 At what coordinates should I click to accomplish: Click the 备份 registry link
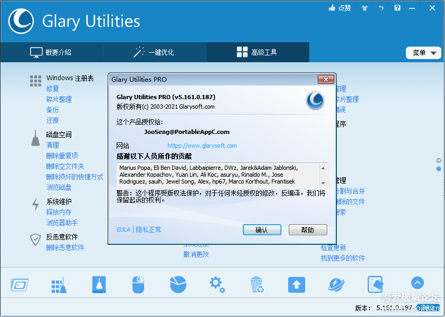point(52,110)
